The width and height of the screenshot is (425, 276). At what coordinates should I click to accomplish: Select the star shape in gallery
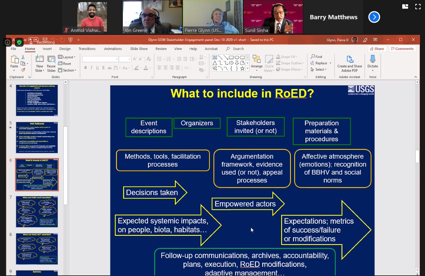coord(243,68)
